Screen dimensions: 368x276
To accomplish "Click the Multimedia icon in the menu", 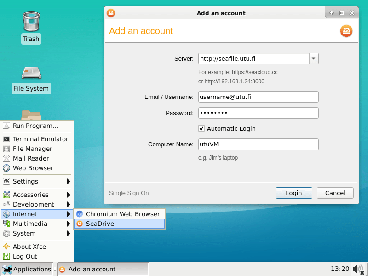I will click(x=6, y=224).
